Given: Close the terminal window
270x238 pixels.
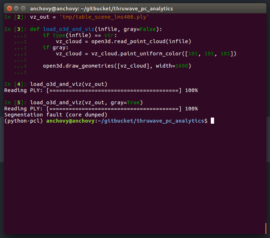Looking at the screenshot, I should coord(9,8).
